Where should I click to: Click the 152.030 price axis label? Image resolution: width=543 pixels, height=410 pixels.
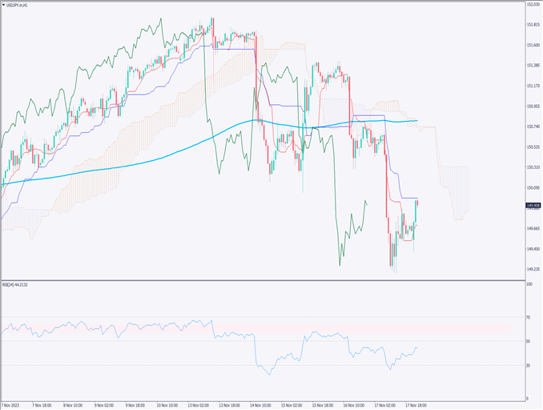pyautogui.click(x=533, y=4)
